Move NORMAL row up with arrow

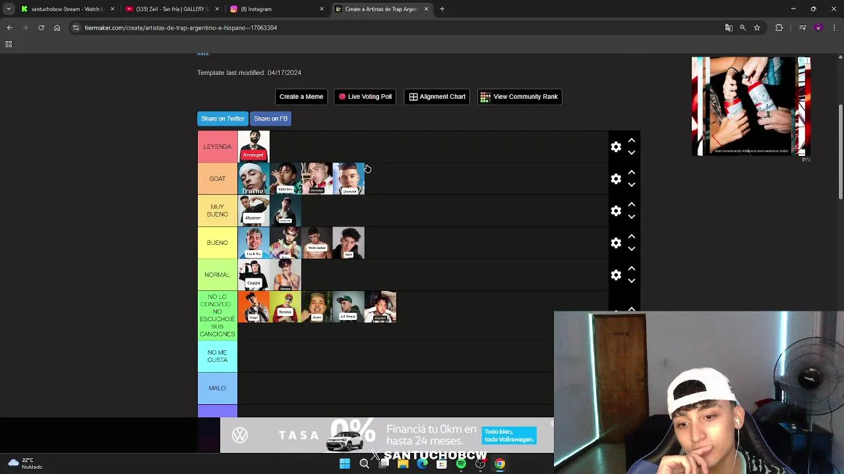pos(632,269)
